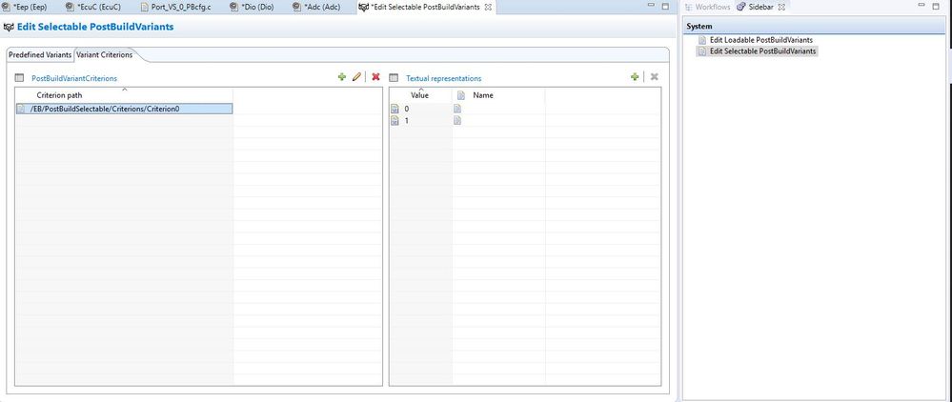Sort by the Criterion path column header

tap(124, 94)
